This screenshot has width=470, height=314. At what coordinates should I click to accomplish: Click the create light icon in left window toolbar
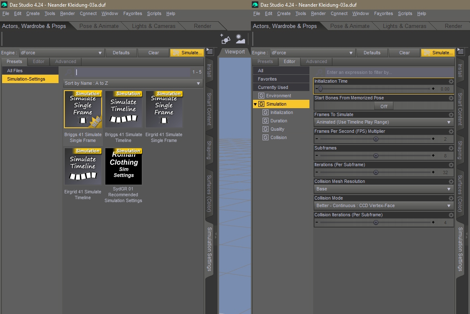(240, 39)
